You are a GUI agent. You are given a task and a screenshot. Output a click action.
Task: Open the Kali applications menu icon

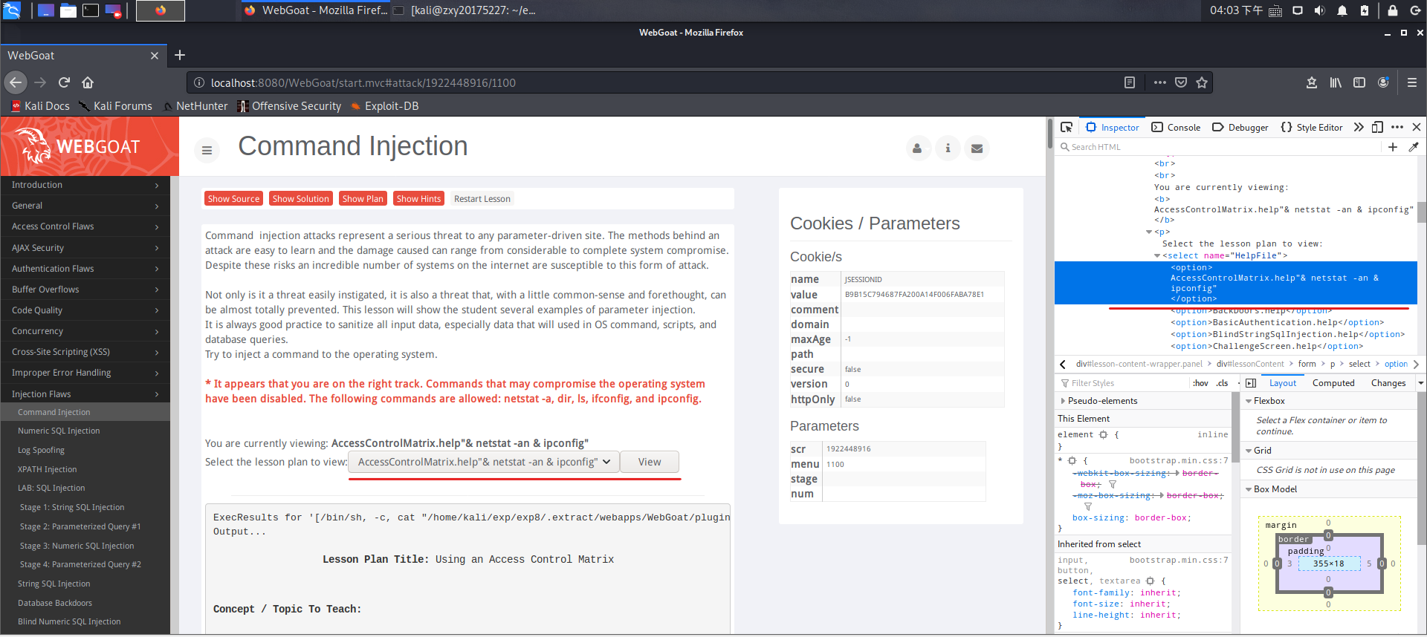[x=12, y=10]
